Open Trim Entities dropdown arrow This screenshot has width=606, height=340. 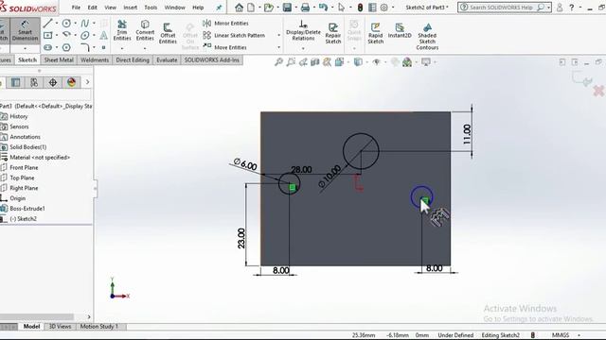point(122,48)
